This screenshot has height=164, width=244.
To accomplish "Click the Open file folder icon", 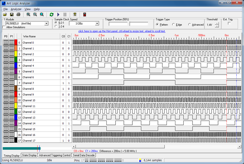I will 5,14.
